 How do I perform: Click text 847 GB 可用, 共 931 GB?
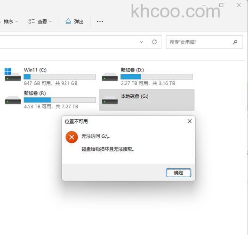pyautogui.click(x=51, y=83)
